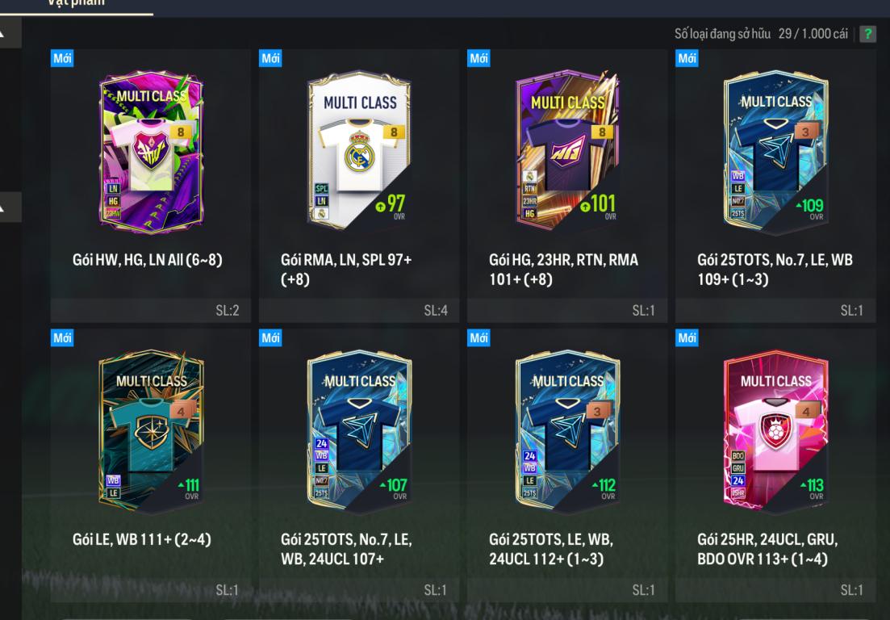Screen dimensions: 890x620
Task: Select the 25TOTS 112 OVR card image
Action: coord(567,430)
